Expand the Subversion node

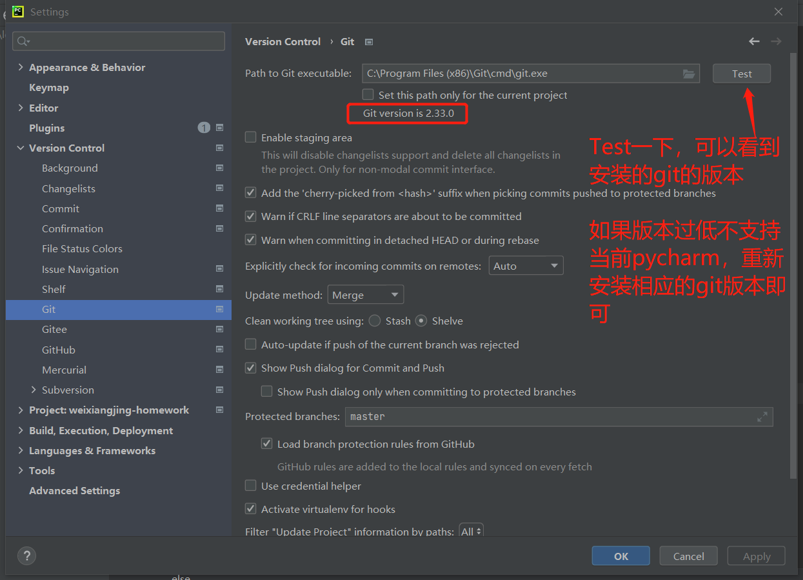[x=34, y=390]
